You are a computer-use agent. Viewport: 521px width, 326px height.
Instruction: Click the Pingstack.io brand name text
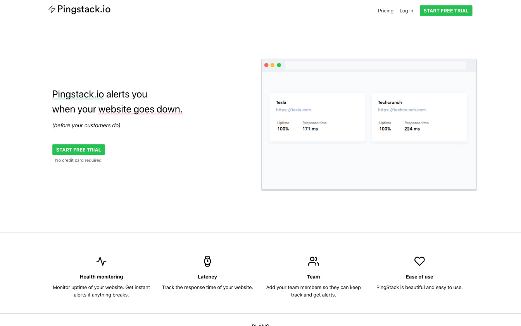pyautogui.click(x=84, y=9)
